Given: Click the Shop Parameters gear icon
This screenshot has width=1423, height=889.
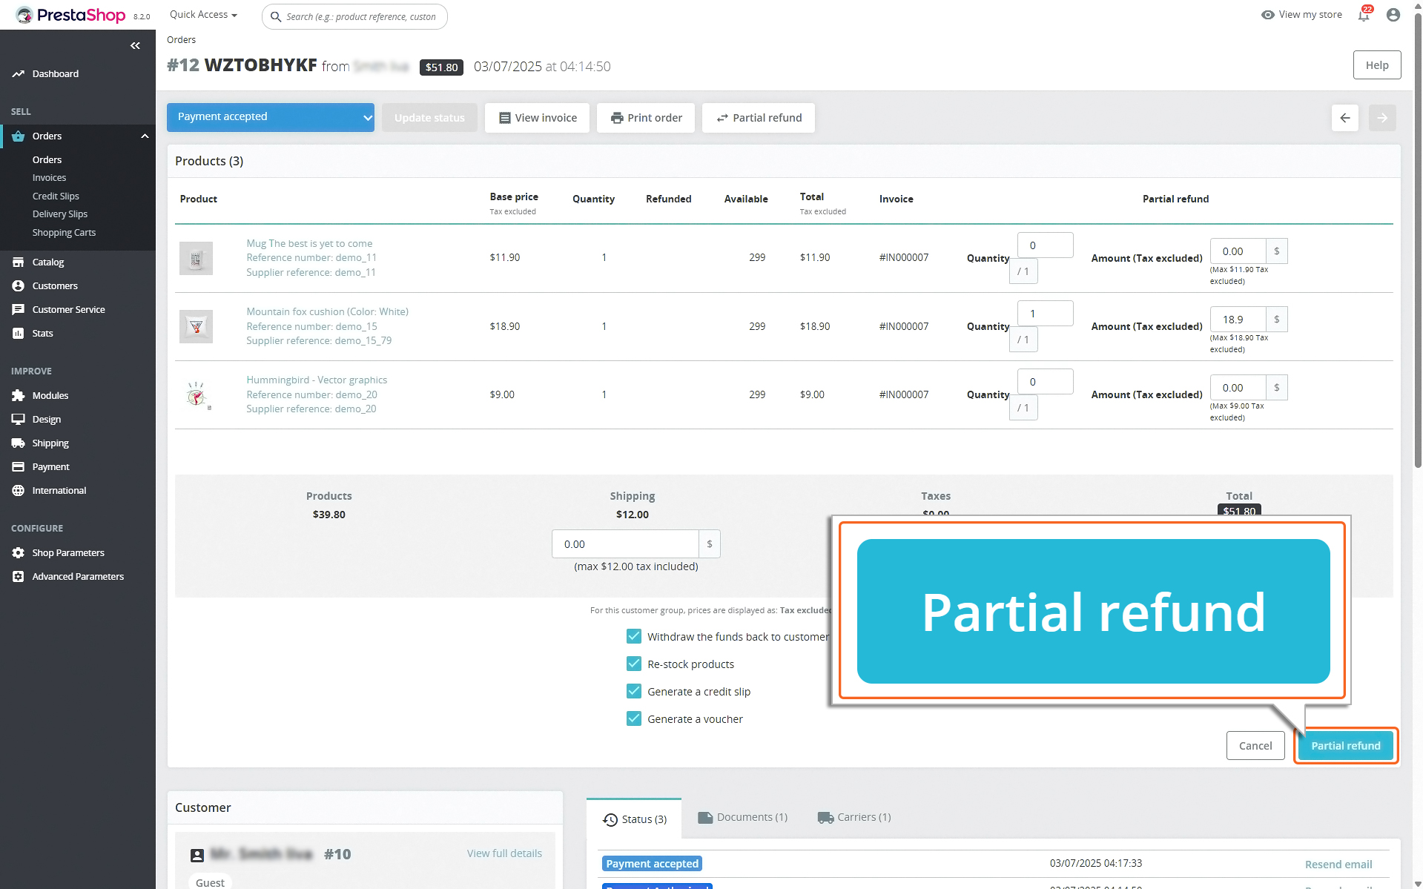Looking at the screenshot, I should click(19, 552).
